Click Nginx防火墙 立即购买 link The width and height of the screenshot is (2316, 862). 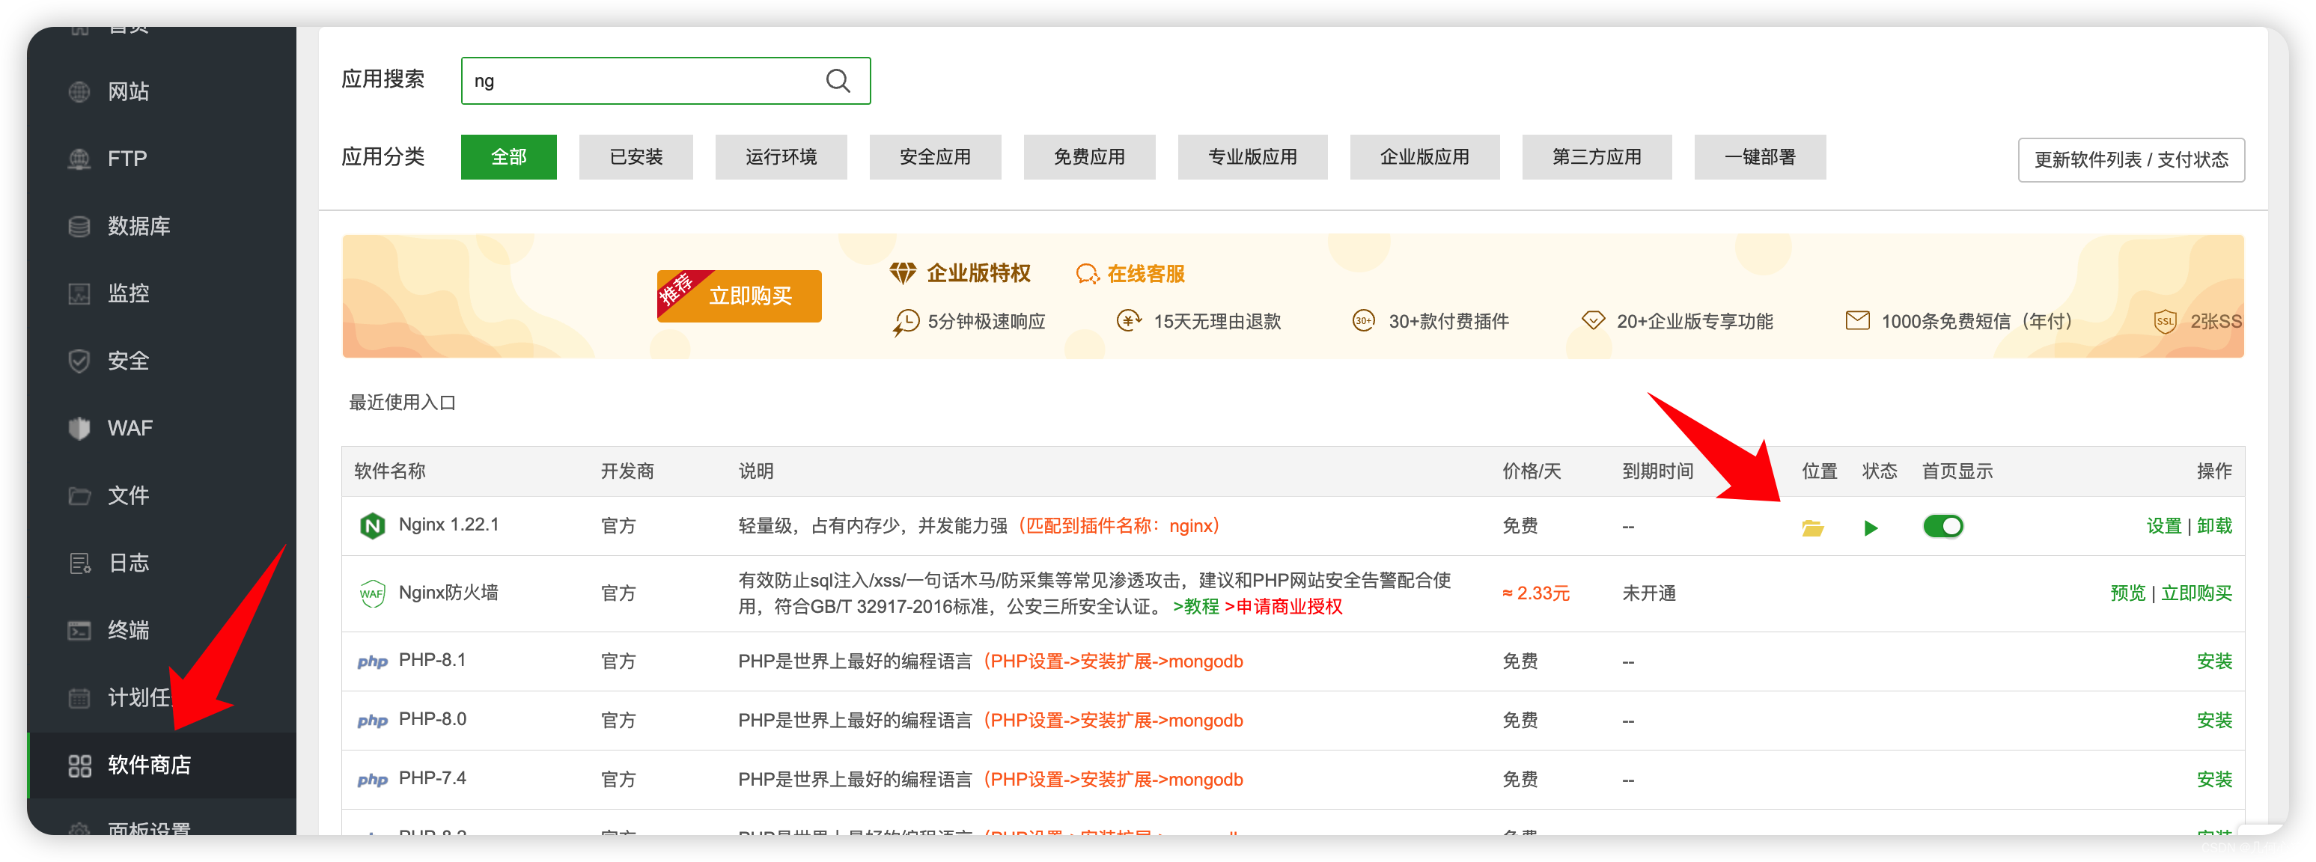[2196, 593]
